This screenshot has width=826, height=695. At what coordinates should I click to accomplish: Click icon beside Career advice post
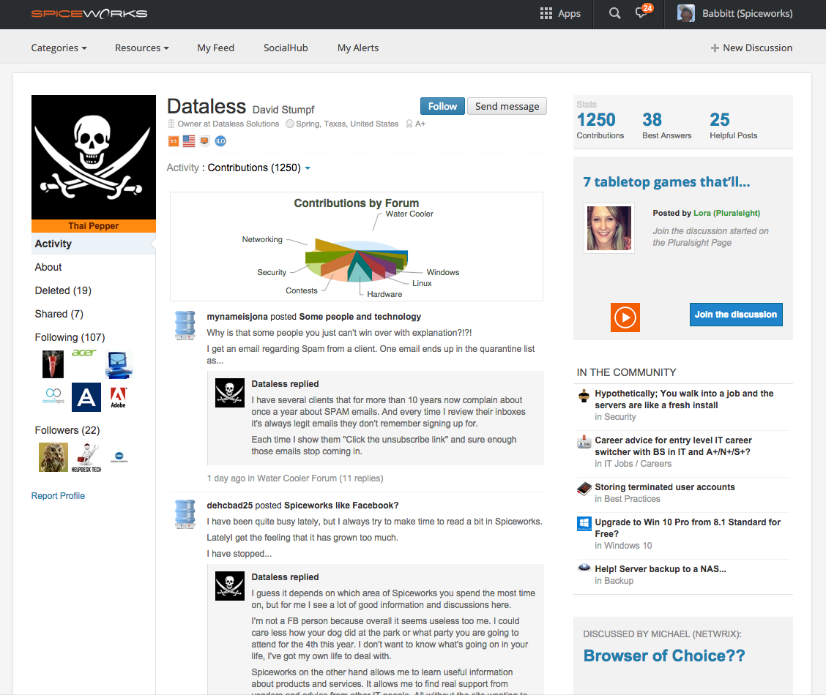pyautogui.click(x=584, y=442)
